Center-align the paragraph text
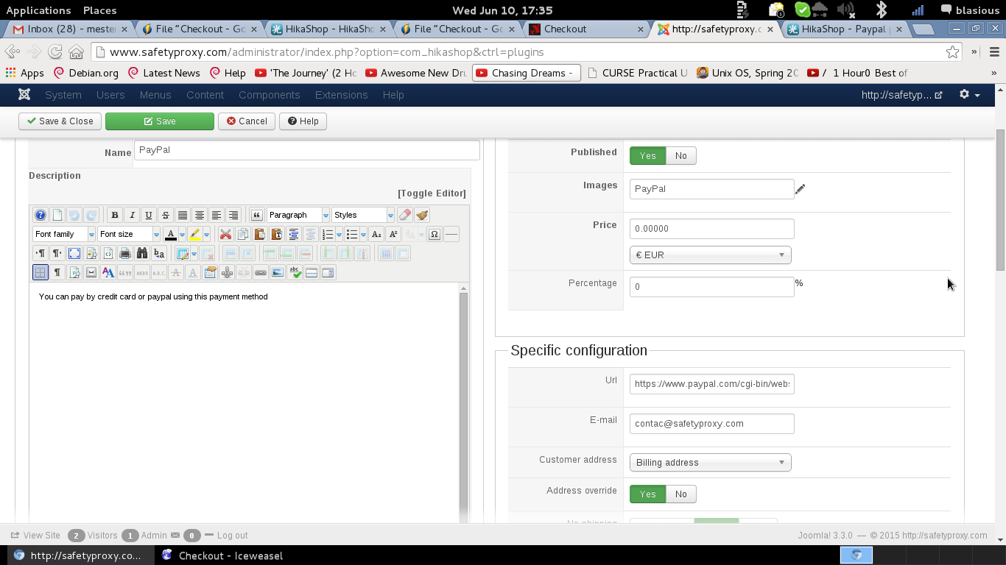 [200, 215]
